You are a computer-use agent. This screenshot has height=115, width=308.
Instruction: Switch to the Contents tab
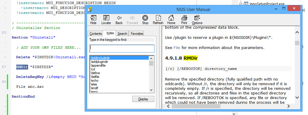(x=96, y=34)
